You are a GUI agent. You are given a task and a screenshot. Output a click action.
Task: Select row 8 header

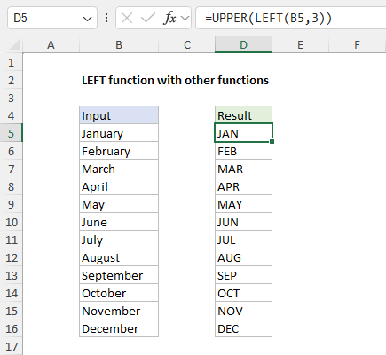pos(12,186)
